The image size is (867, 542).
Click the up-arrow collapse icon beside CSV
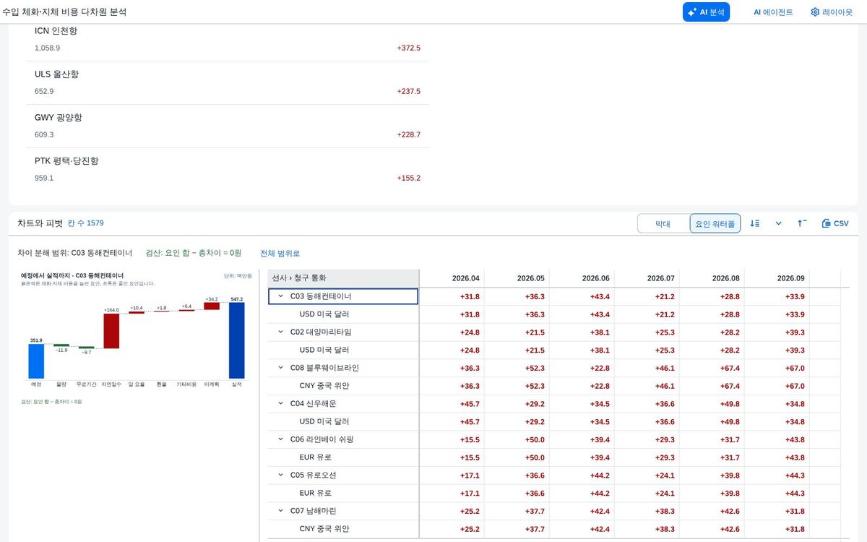(x=802, y=223)
